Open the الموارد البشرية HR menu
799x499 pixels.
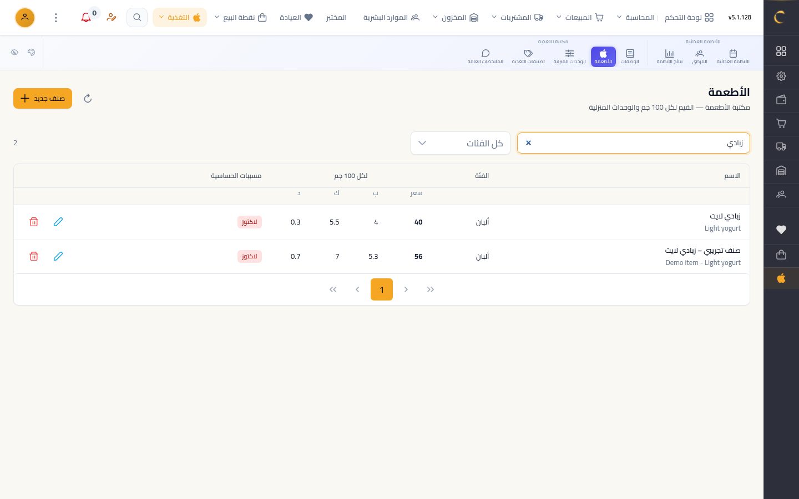click(x=391, y=18)
